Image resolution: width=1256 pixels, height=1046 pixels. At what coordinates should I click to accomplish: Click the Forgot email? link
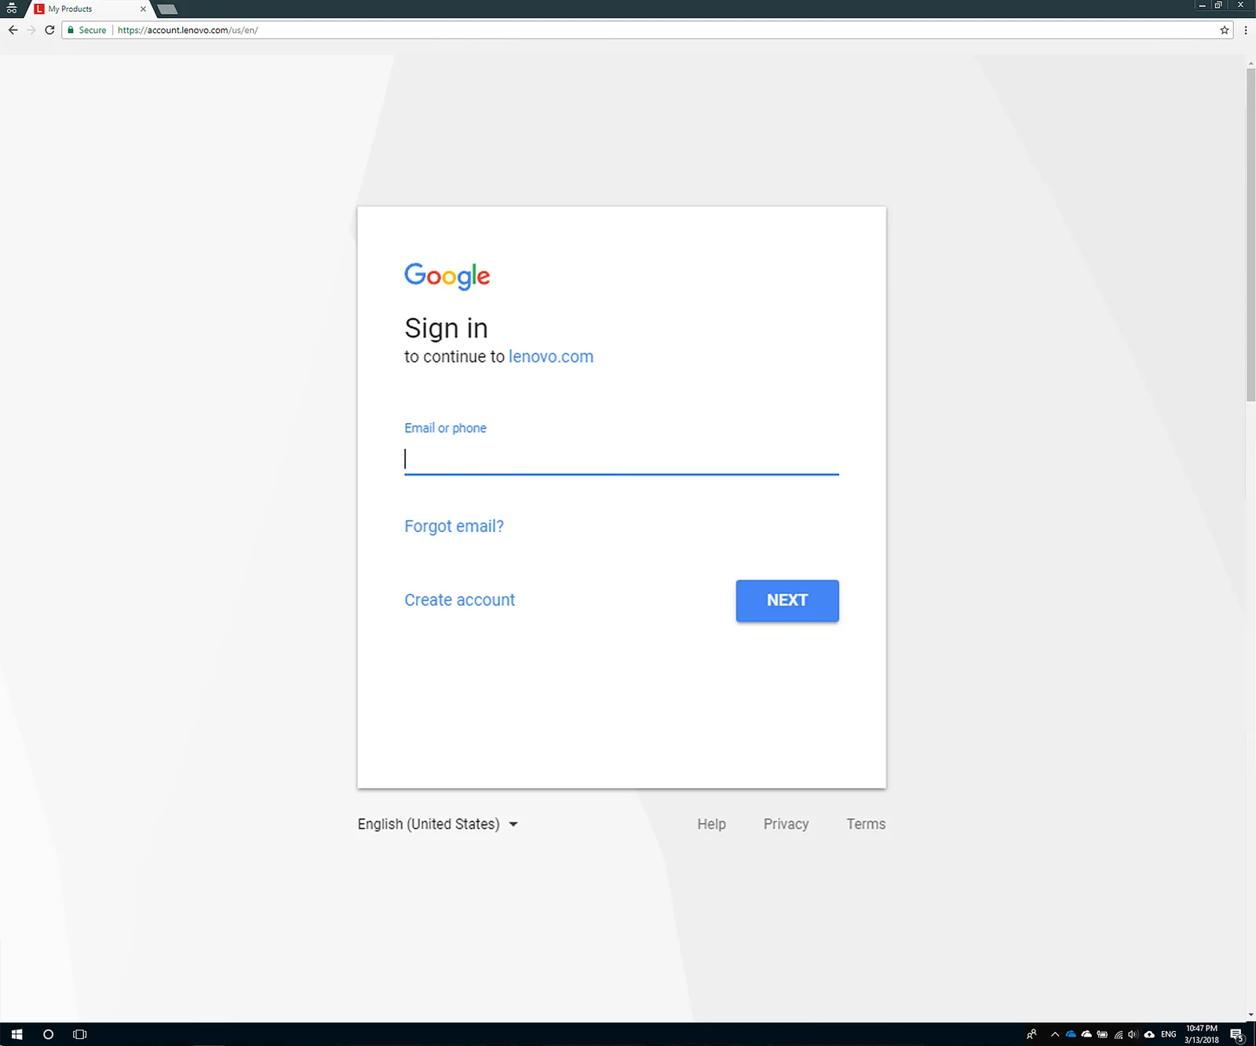[454, 526]
